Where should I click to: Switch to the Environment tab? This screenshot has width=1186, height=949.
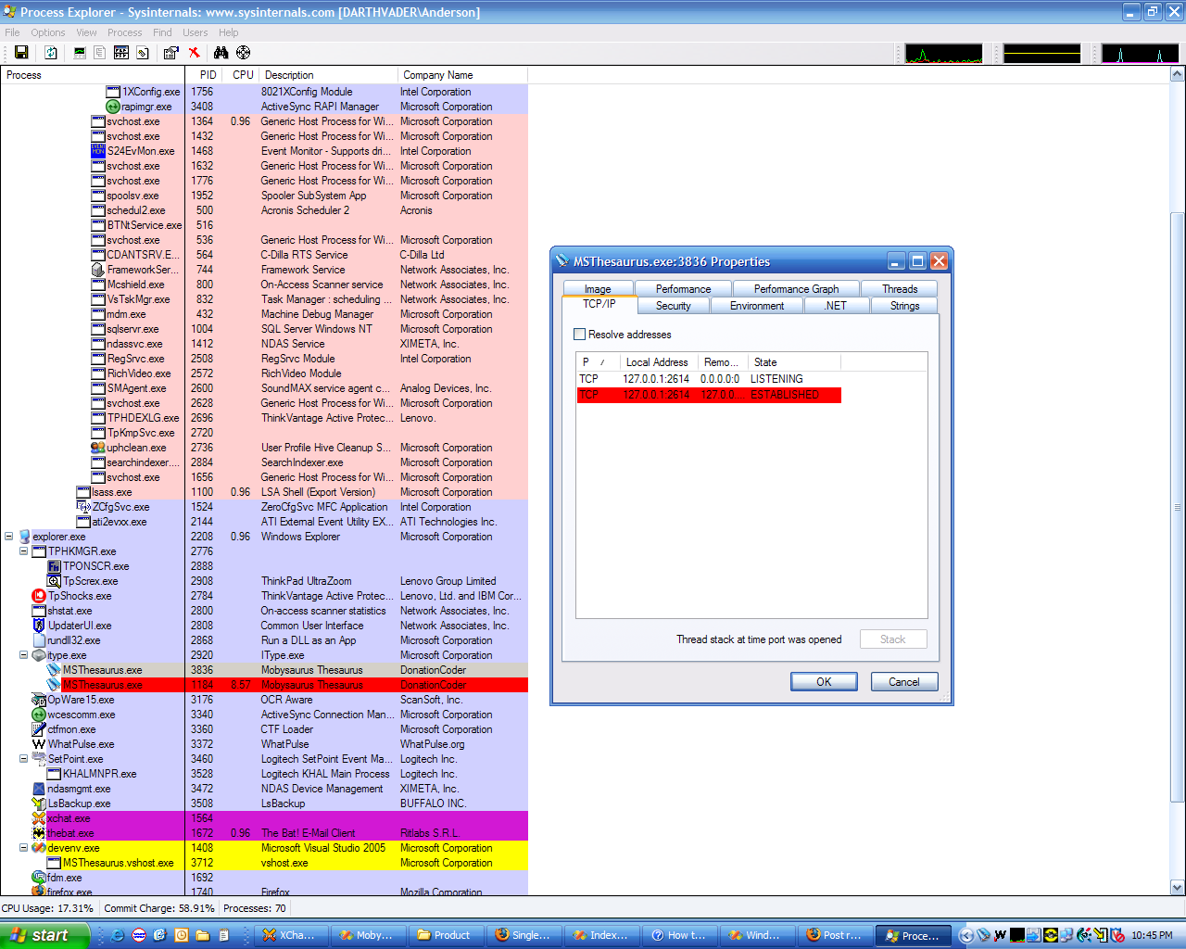756,306
